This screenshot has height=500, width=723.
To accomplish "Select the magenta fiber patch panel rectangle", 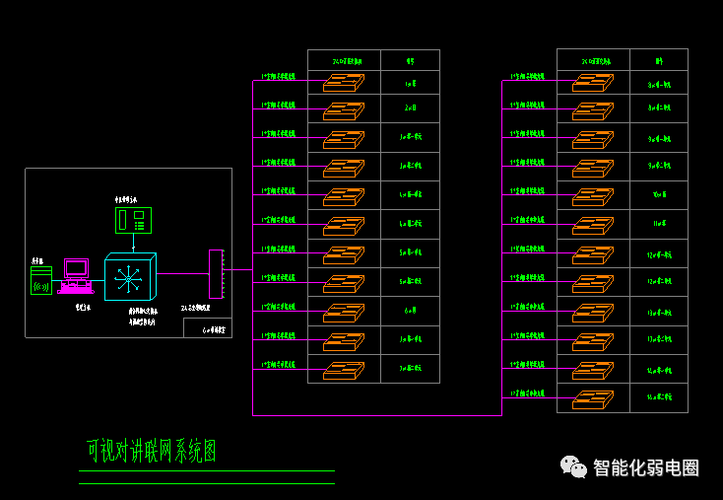I will tap(216, 274).
